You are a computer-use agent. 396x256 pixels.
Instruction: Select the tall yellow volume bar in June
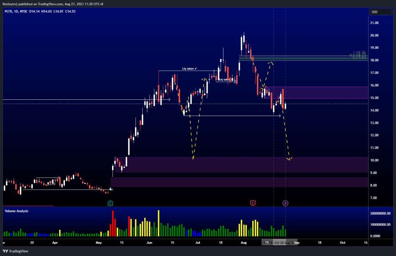(158, 222)
